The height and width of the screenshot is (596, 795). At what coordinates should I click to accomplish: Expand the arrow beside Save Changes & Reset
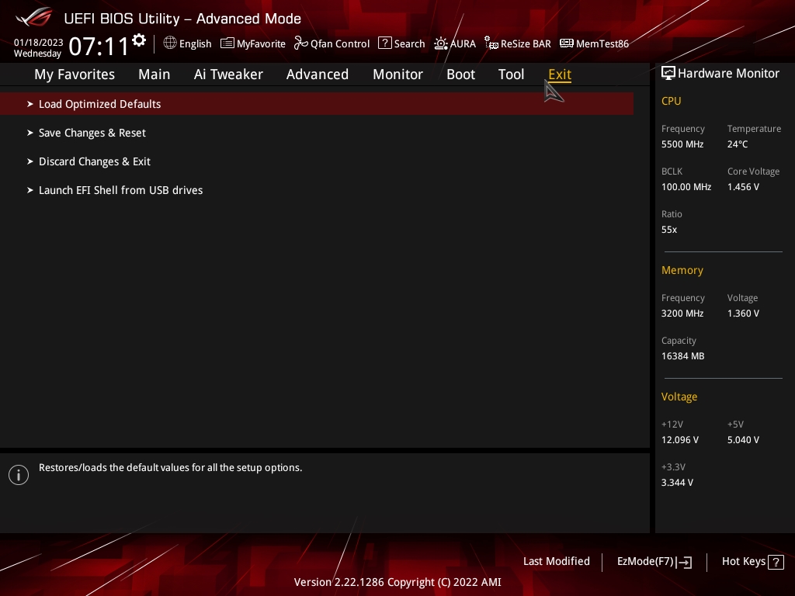pyautogui.click(x=30, y=133)
